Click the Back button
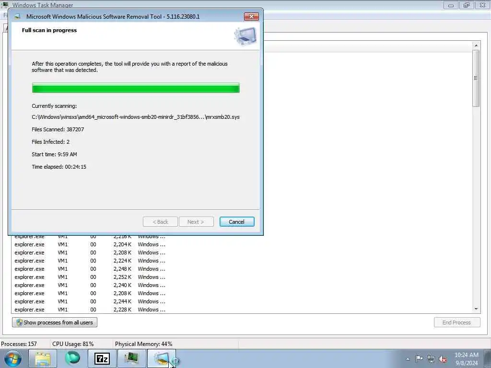Image resolution: width=491 pixels, height=368 pixels. click(x=160, y=222)
